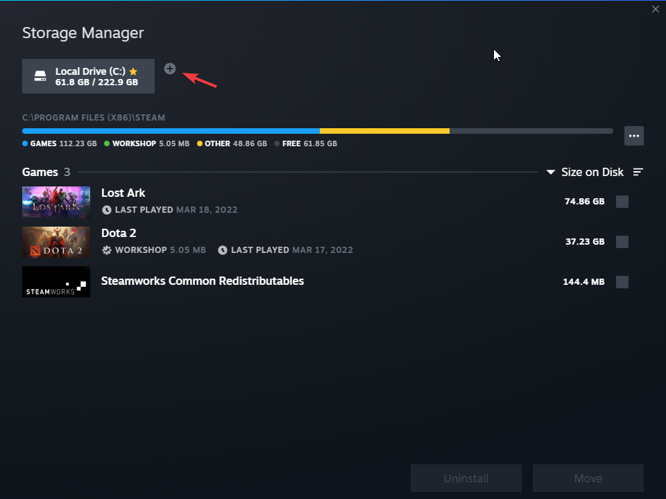Click the 74.86 GB size value

[584, 202]
